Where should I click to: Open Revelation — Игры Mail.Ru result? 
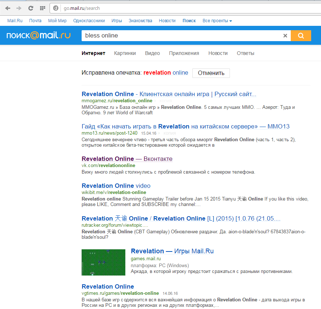point(172,251)
